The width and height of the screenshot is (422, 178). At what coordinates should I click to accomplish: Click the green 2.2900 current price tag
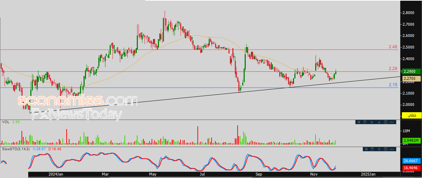(x=411, y=71)
